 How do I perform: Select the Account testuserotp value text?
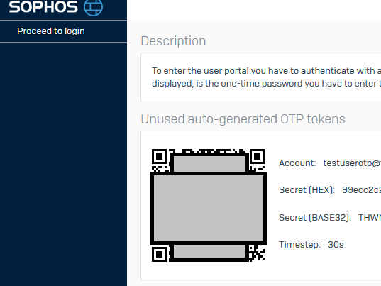pos(352,163)
